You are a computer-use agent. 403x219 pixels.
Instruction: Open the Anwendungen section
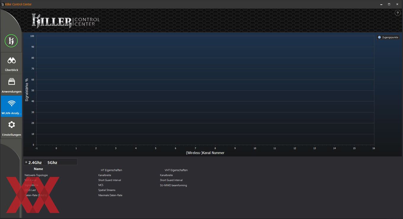(12, 85)
